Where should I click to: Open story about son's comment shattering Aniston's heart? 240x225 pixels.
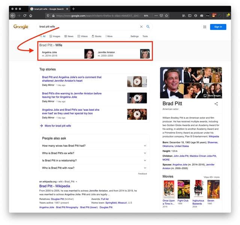coord(72,79)
